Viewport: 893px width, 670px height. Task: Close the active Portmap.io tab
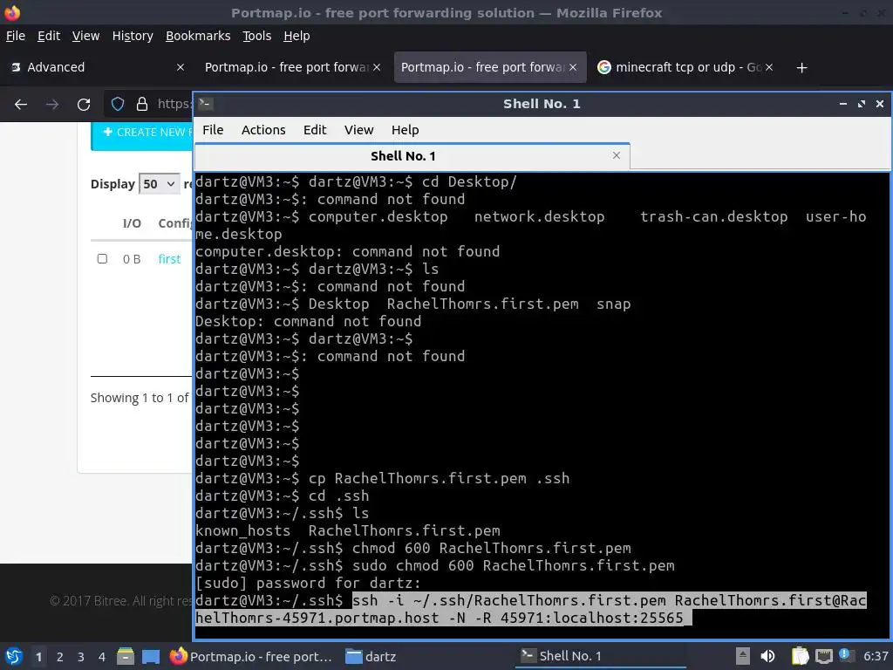(x=573, y=67)
